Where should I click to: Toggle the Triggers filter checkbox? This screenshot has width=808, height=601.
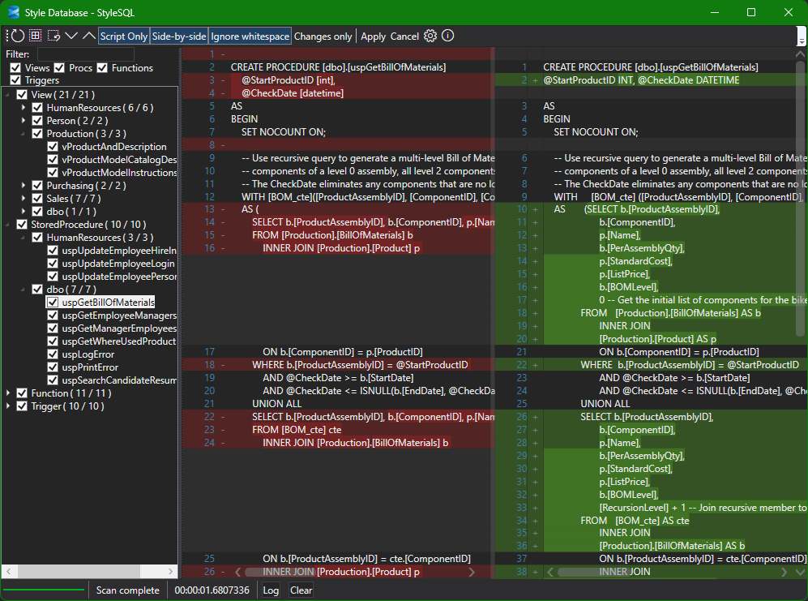pos(16,80)
